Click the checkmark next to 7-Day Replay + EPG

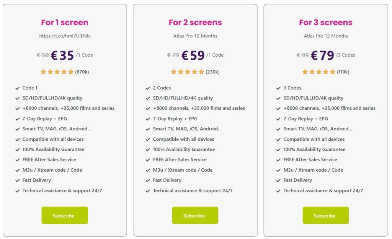coord(18,119)
